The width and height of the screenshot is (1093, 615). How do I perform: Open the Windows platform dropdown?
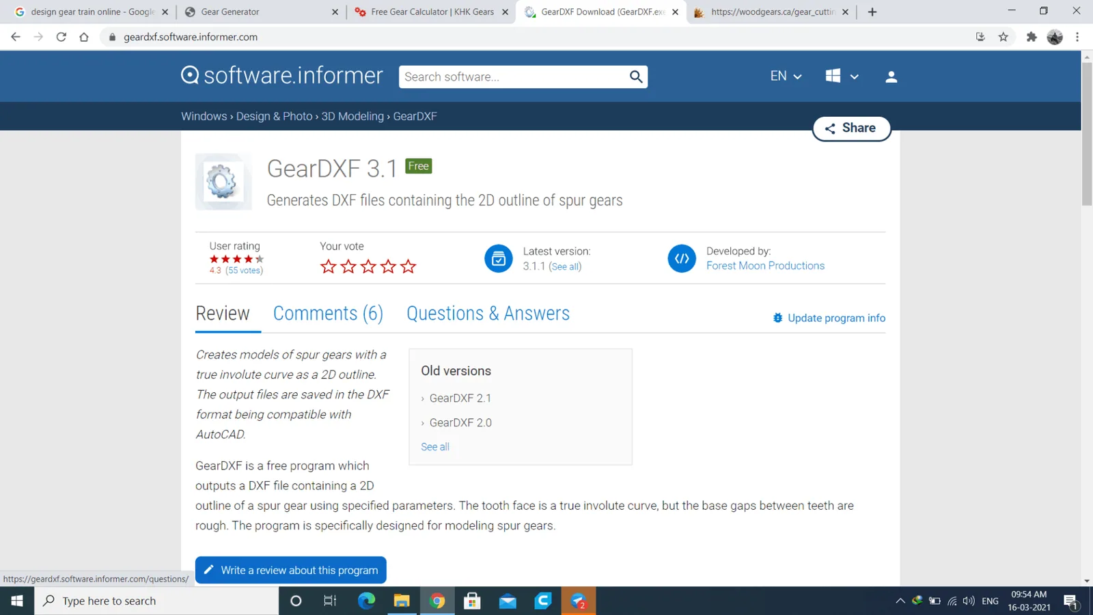pos(842,76)
